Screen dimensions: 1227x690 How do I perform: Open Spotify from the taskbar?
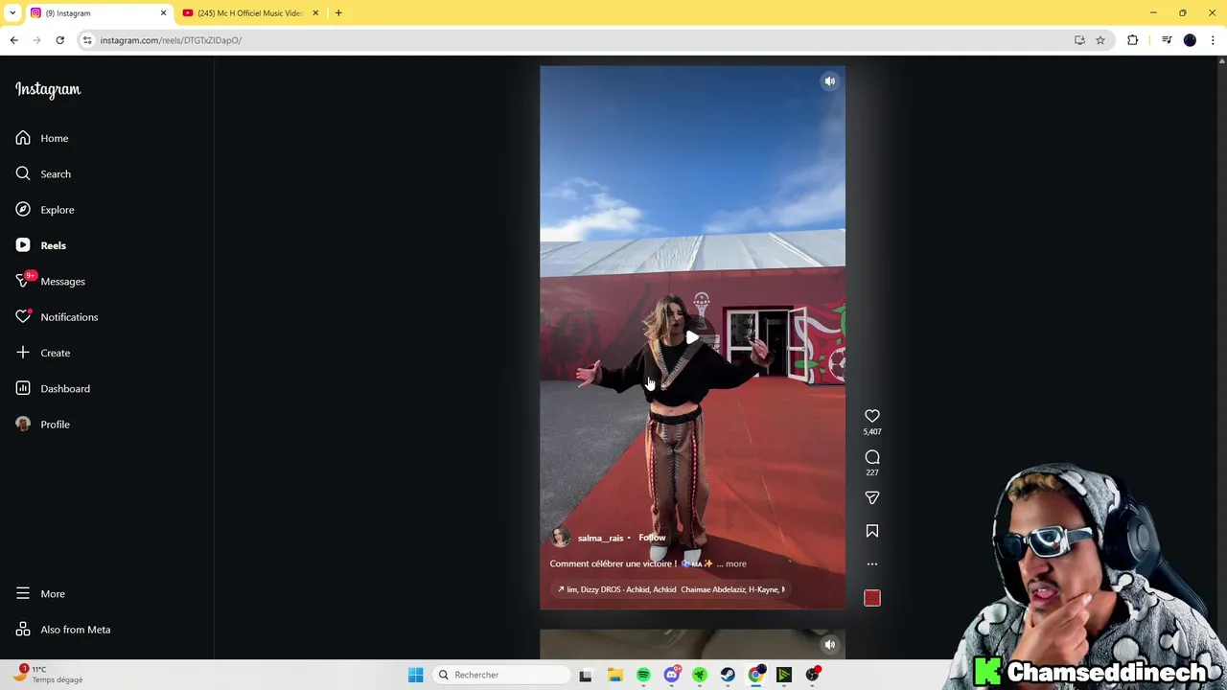tap(643, 675)
